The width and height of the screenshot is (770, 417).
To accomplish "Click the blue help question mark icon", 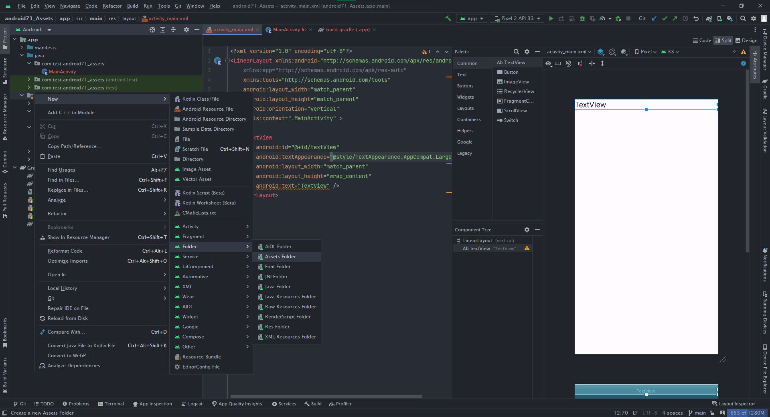I will [x=744, y=63].
